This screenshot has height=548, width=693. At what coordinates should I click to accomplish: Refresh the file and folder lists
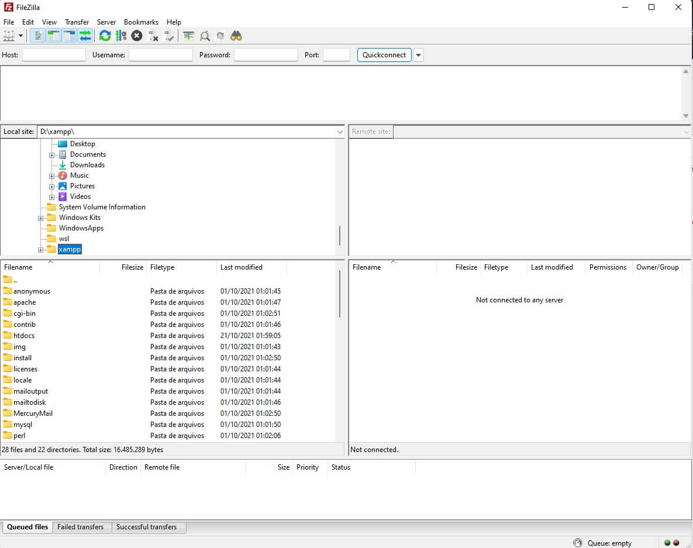[105, 36]
